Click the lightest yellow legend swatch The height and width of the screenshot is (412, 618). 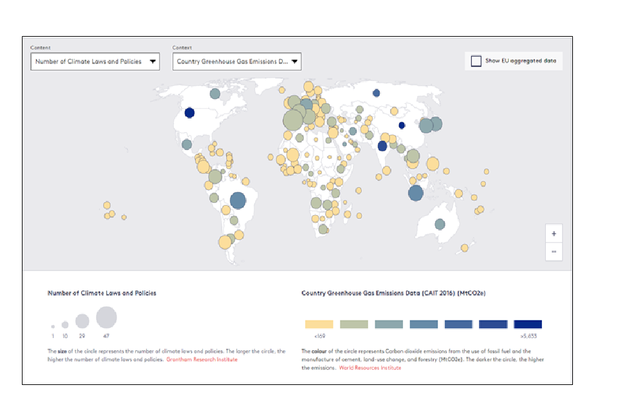319,324
